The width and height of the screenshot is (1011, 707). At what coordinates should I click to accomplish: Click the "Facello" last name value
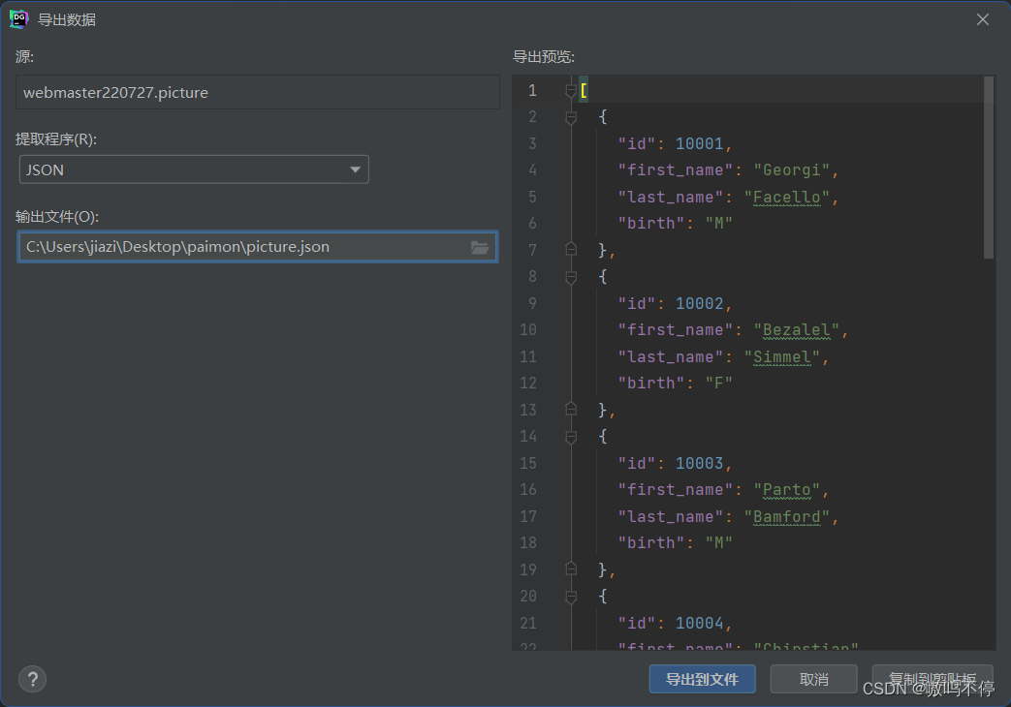787,198
